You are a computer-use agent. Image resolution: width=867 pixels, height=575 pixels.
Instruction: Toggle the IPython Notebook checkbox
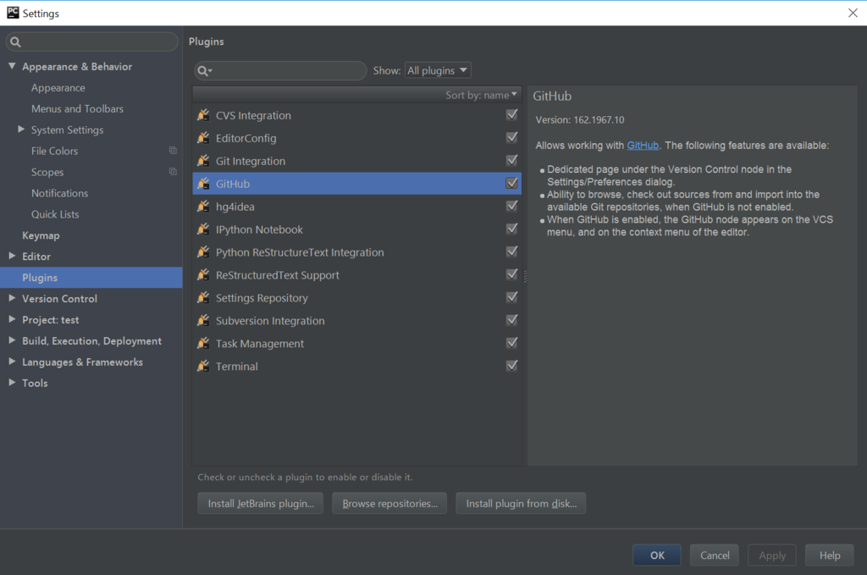coord(512,229)
